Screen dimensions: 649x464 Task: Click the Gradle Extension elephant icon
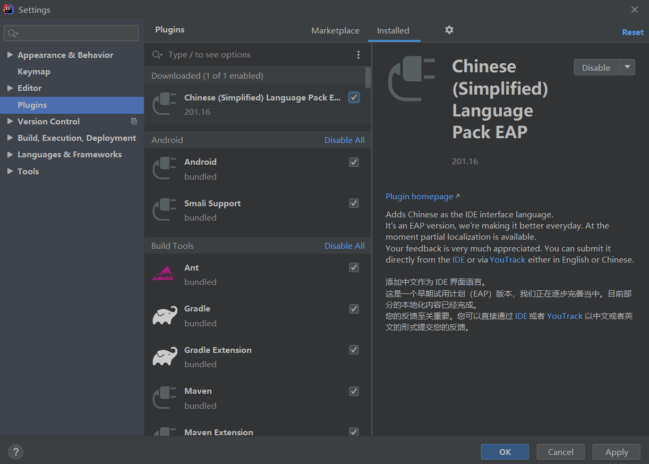point(165,356)
